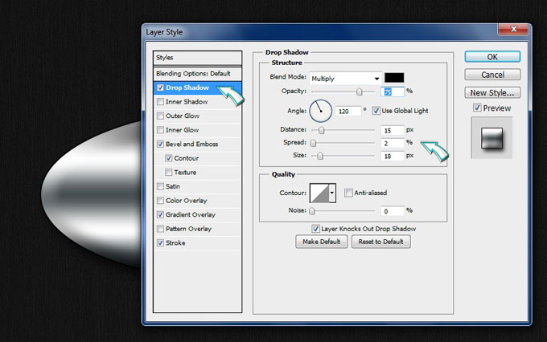Screen dimensions: 547x342
Task: Click the Spread slider handle
Action: (313, 143)
